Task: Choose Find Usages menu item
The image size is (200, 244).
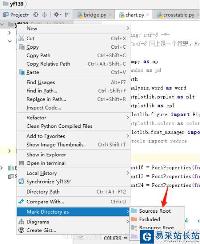Action: (74, 82)
